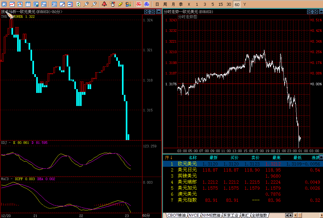Open the line chart toolbar icon
323x218 pixels.
[12, 4]
